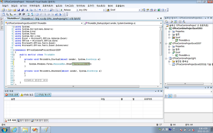Click the Find in Files icon
Image resolution: width=213 pixels, height=133 pixels.
click(x=108, y=10)
